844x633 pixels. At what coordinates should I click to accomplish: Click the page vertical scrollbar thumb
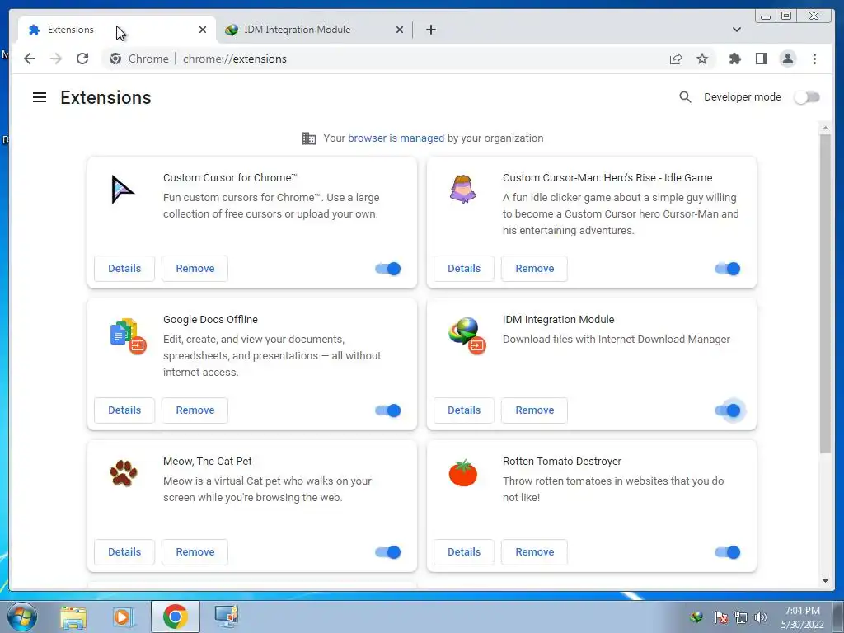(x=825, y=293)
